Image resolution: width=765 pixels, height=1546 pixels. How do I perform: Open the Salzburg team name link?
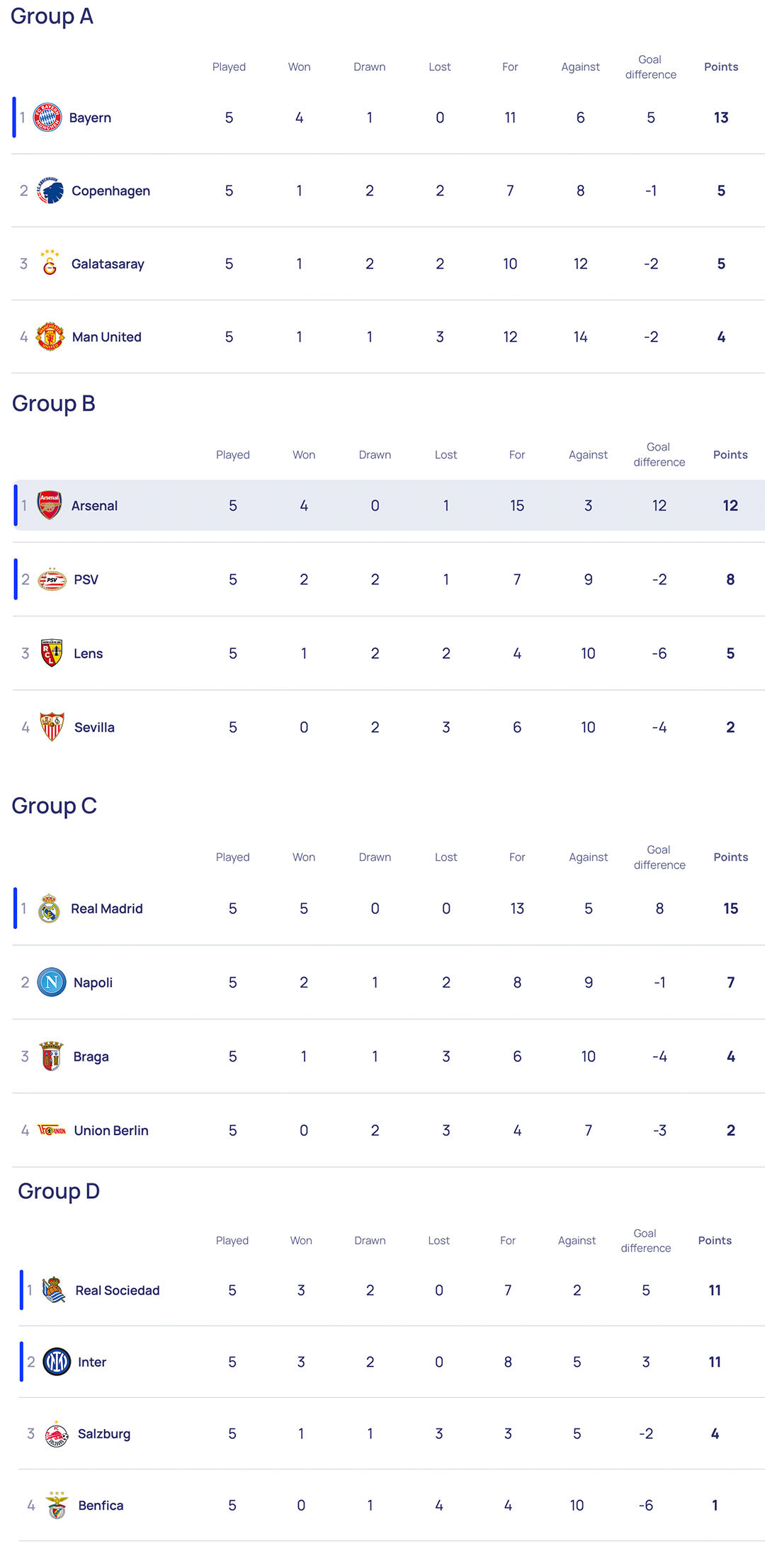tap(104, 1433)
